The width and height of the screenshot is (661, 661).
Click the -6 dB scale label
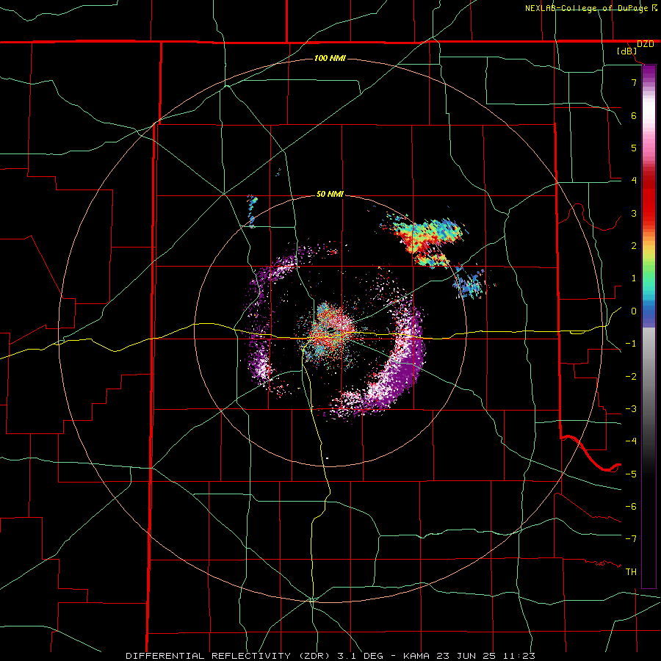point(631,507)
